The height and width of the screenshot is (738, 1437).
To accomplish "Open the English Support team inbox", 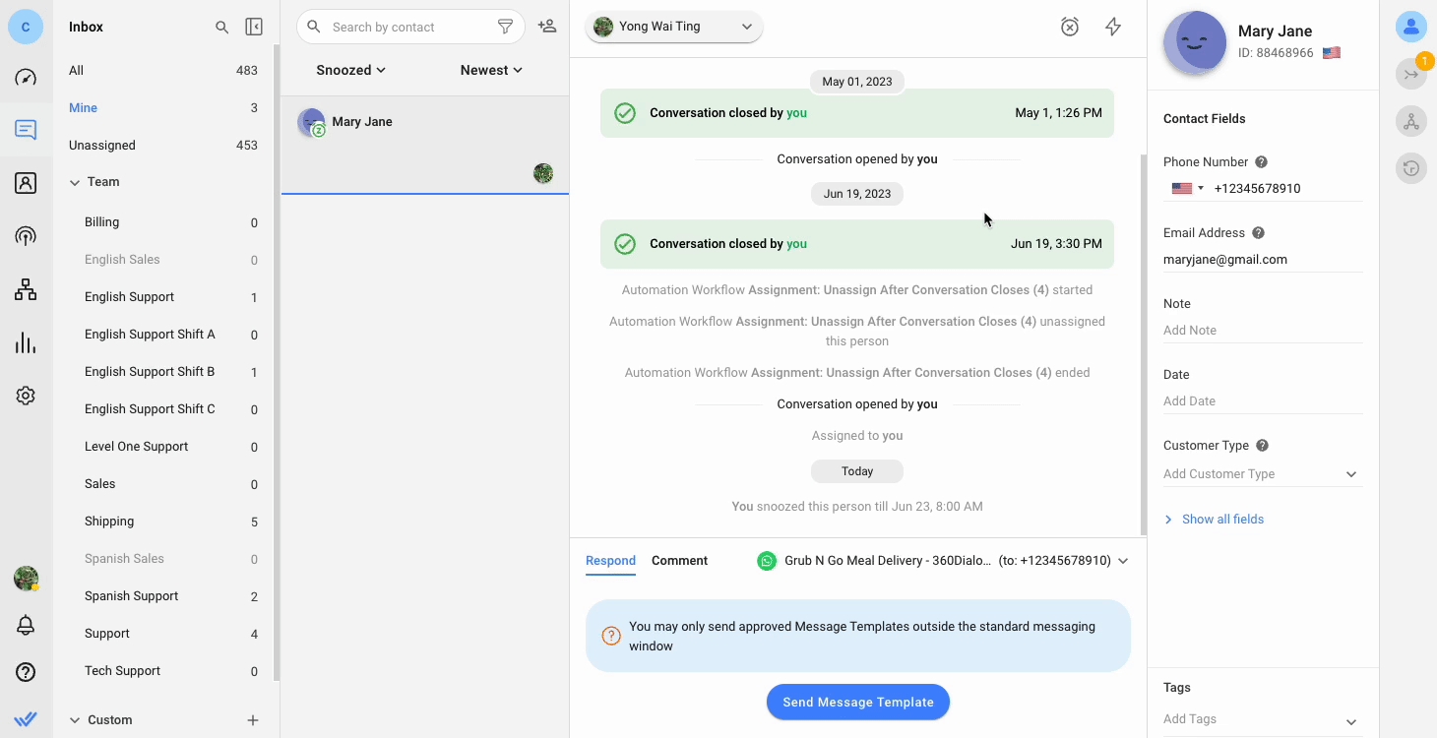I will (163, 297).
